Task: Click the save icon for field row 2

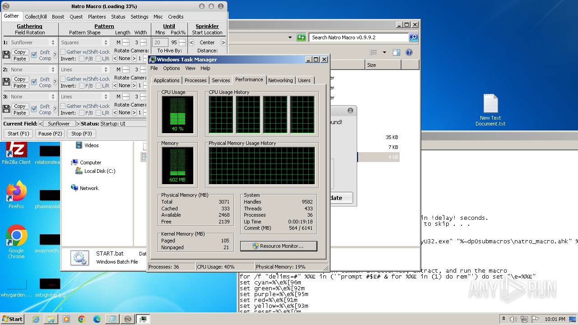Action: click(x=6, y=82)
